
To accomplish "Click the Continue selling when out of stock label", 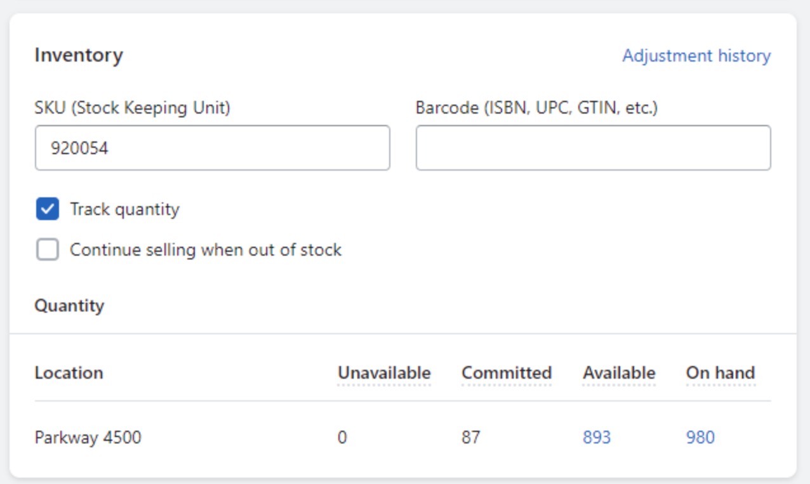I will (206, 250).
